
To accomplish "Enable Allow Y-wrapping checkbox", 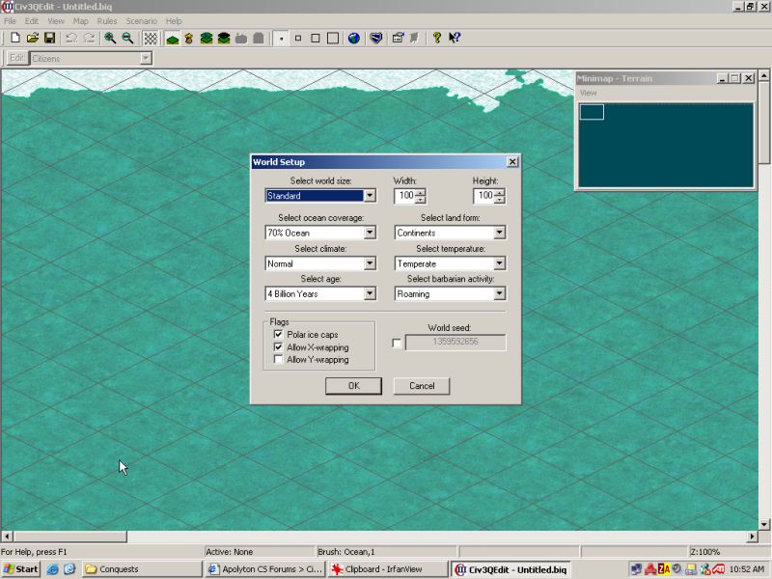I will (x=278, y=360).
